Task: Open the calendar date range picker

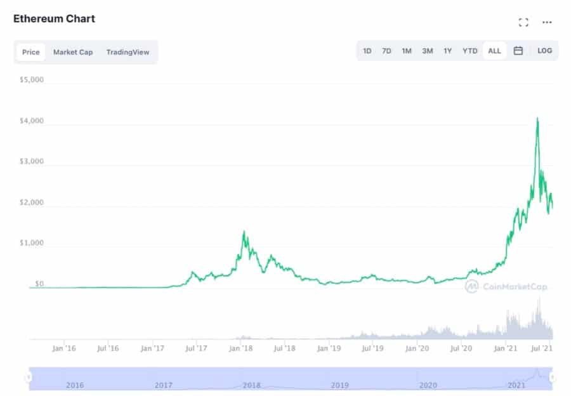Action: tap(518, 51)
